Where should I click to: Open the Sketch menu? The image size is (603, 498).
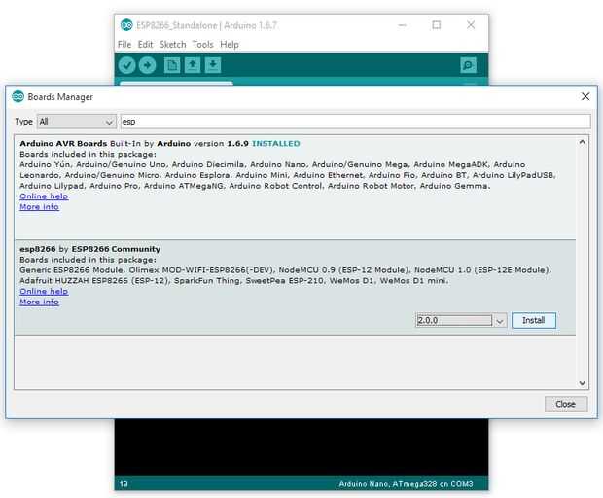[x=173, y=44]
